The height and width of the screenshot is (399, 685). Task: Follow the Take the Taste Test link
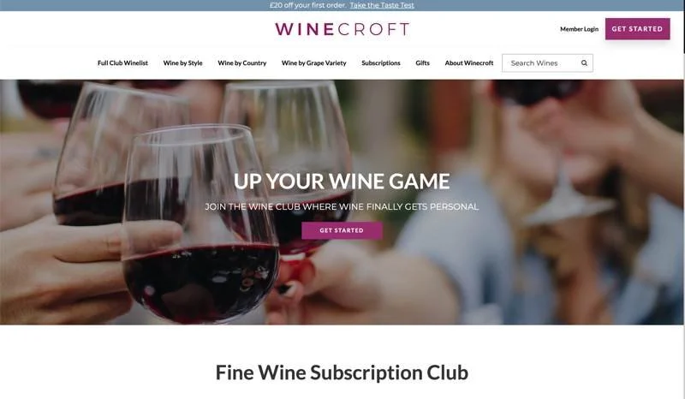point(382,5)
